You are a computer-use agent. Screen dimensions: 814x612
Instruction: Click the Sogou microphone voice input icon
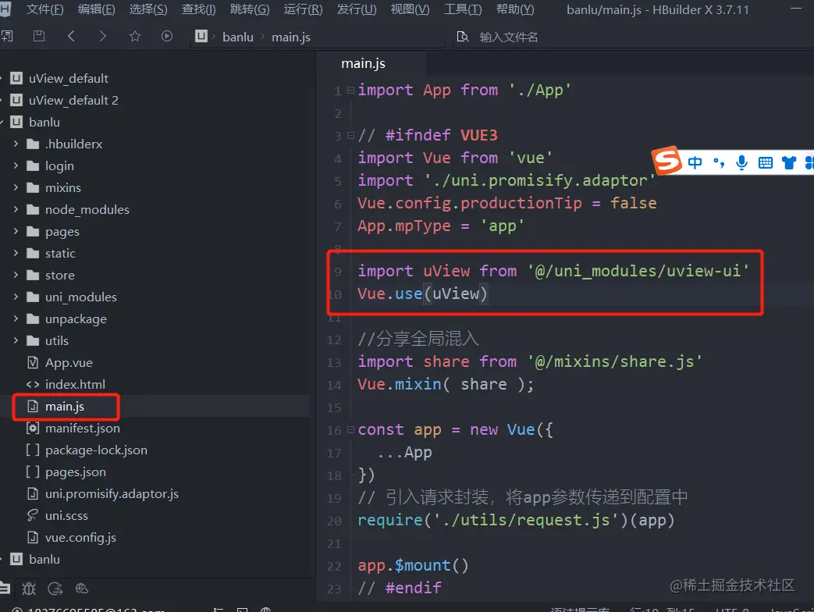click(742, 163)
